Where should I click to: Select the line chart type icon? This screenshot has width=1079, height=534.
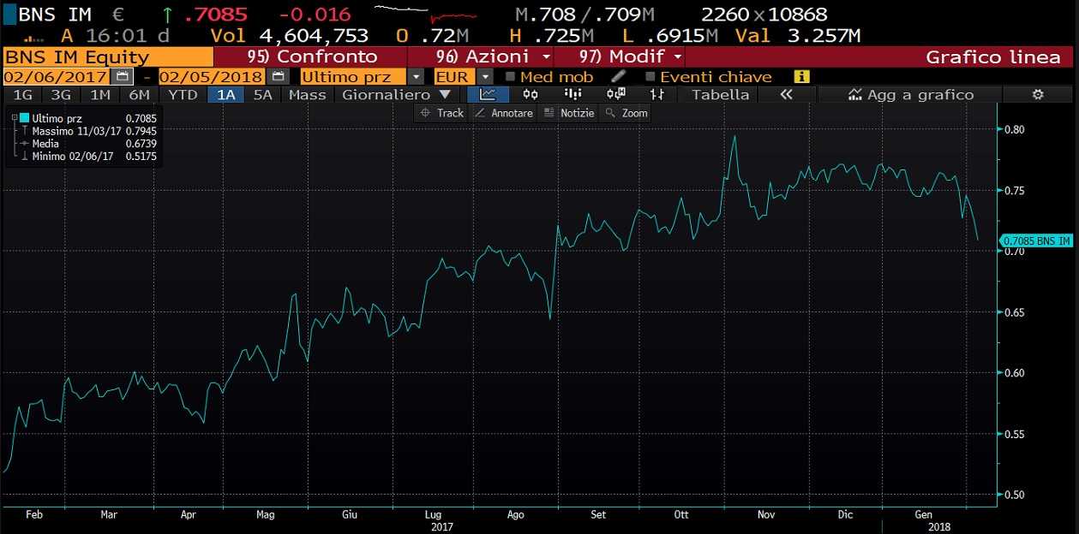(x=488, y=95)
